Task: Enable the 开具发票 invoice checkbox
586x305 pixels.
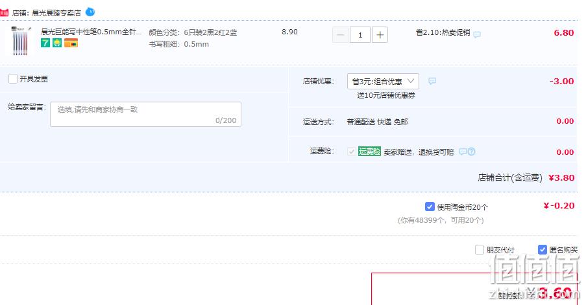Action: tap(13, 78)
